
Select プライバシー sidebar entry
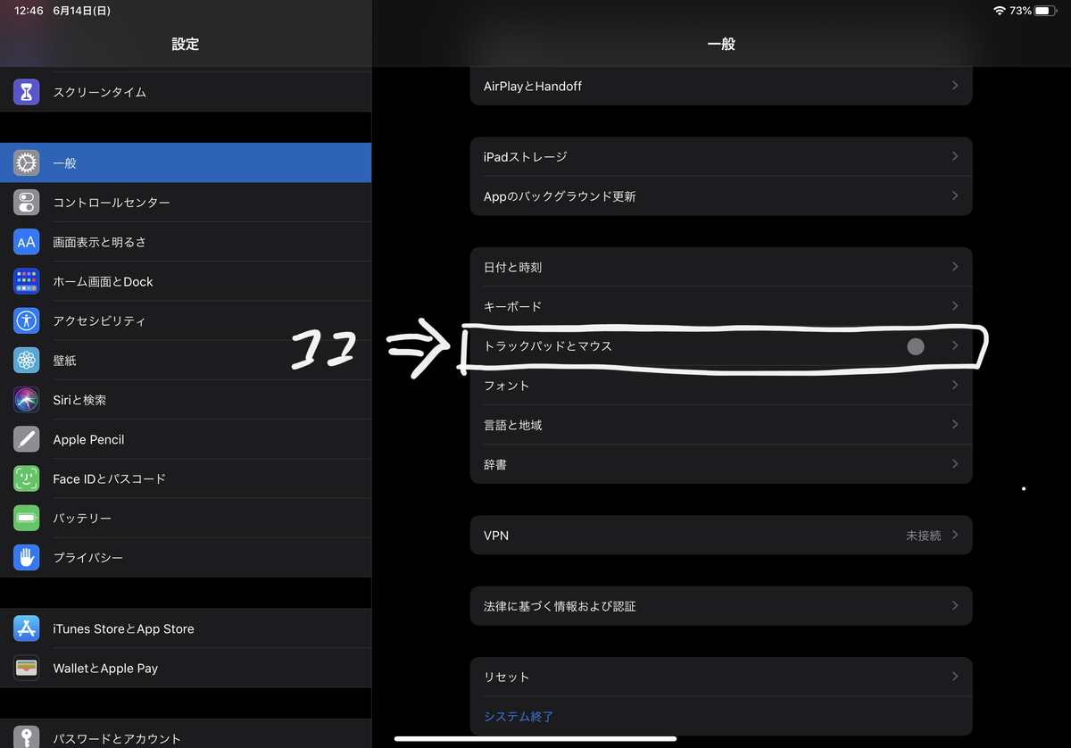click(186, 557)
